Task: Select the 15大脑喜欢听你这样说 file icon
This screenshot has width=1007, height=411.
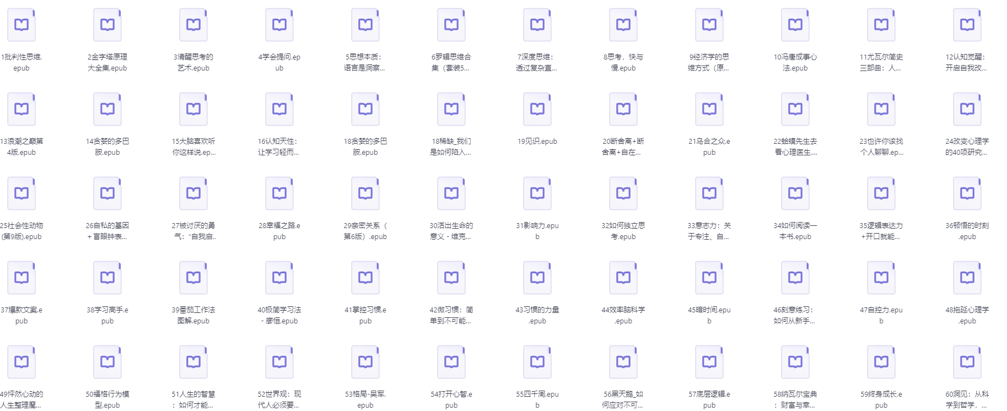Action: click(x=193, y=109)
